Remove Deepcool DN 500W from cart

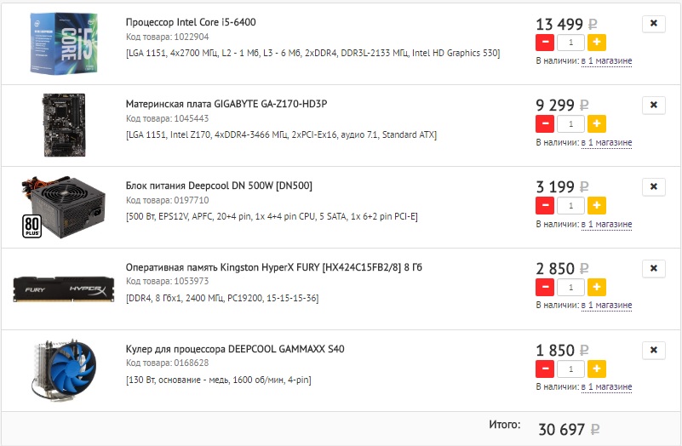point(654,187)
